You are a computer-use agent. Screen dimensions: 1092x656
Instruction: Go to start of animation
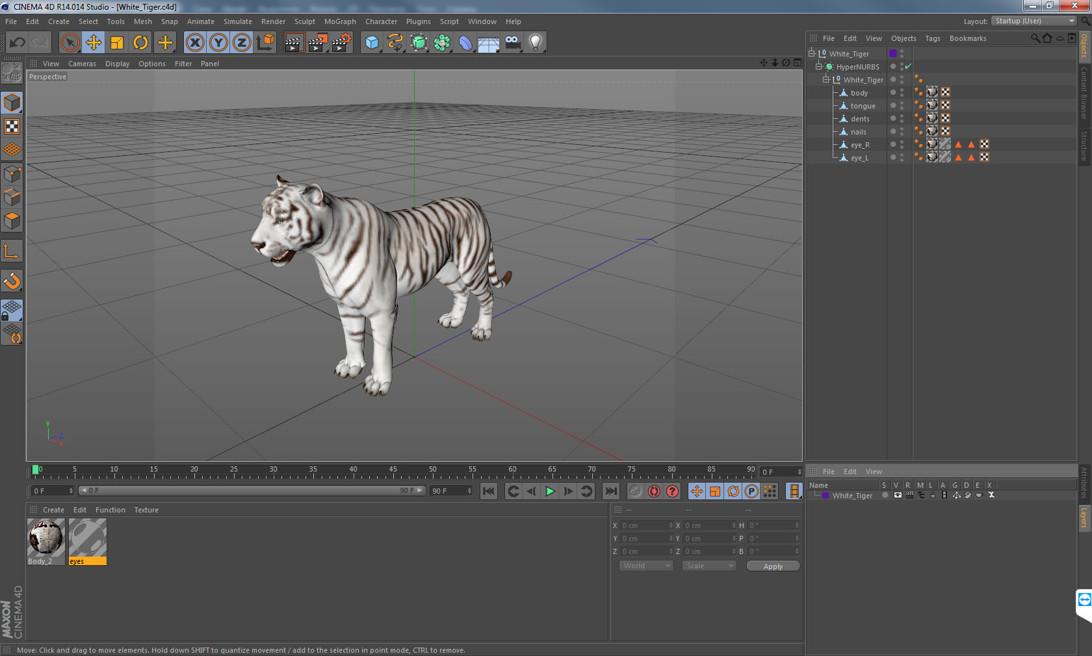click(x=489, y=491)
